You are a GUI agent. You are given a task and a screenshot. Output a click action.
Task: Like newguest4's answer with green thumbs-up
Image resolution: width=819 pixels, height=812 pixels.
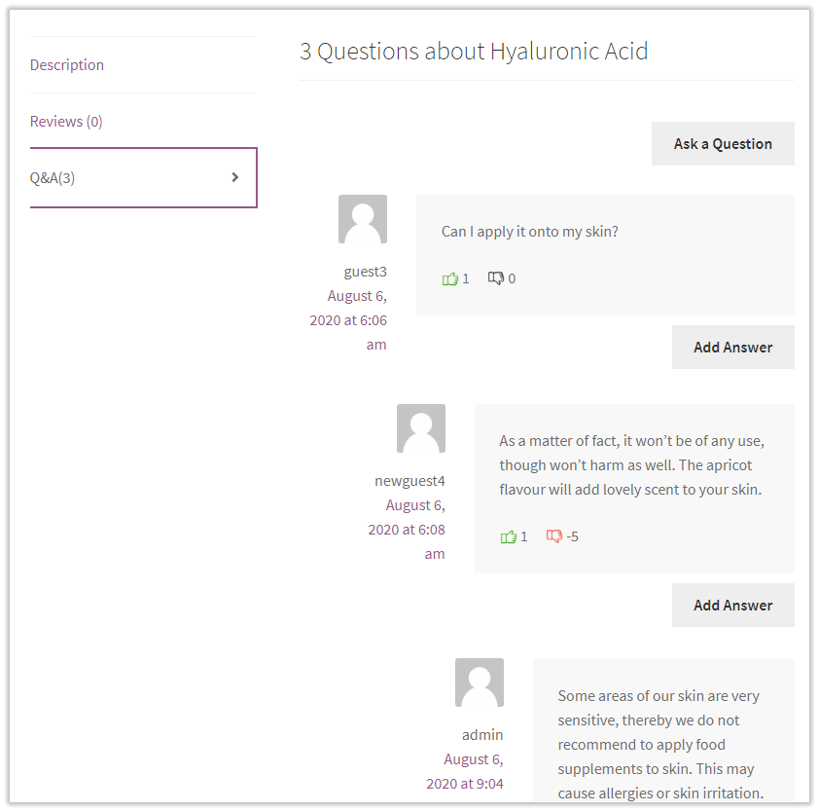pos(509,536)
